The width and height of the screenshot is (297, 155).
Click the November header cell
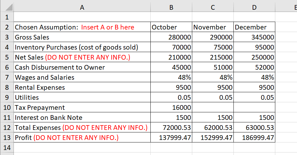click(x=213, y=27)
